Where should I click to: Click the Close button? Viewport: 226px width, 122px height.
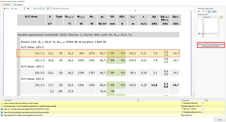(x=219, y=119)
